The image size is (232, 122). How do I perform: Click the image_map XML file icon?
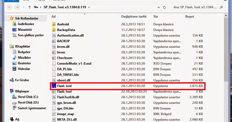pos(54,114)
